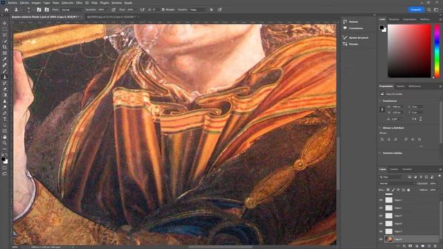The height and width of the screenshot is (249, 443).
Task: Select the Rectangular Marquee tool
Action: [5, 29]
